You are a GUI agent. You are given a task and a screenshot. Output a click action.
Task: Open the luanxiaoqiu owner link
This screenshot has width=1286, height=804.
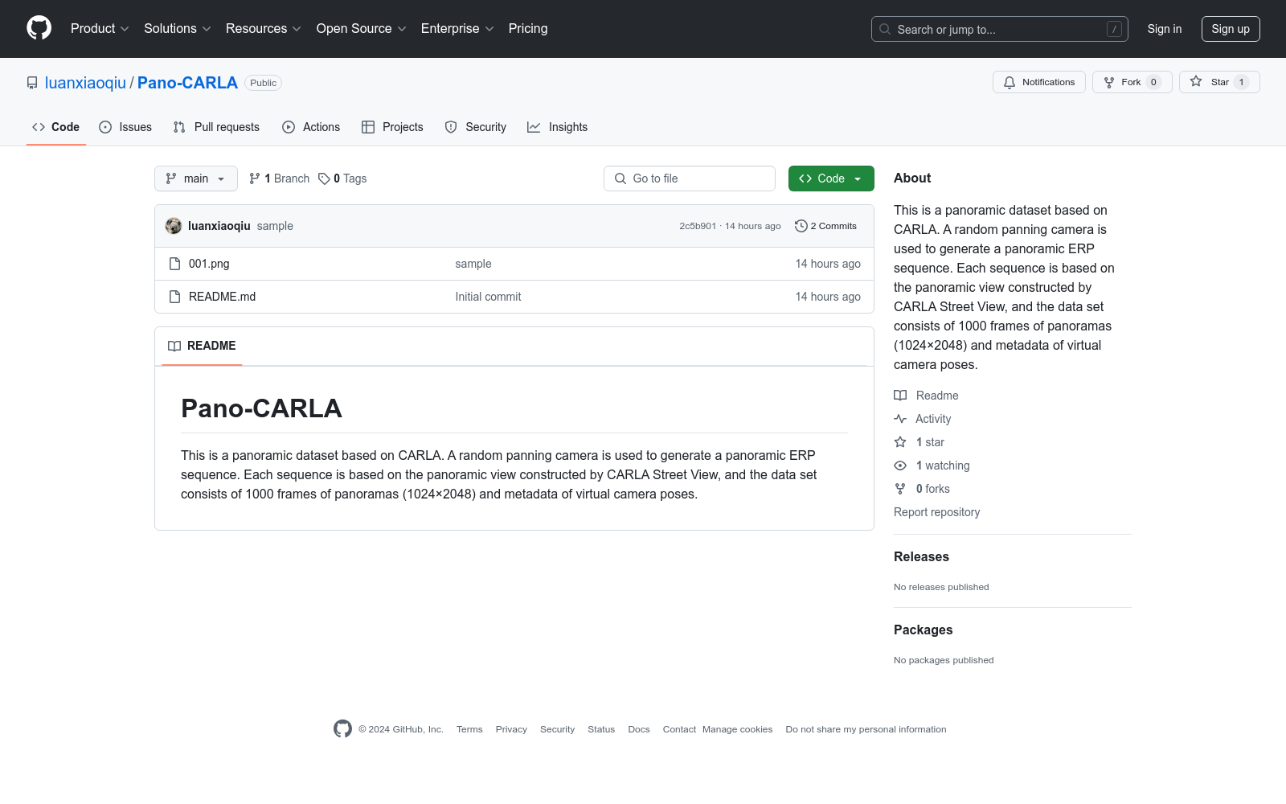pyautogui.click(x=85, y=83)
